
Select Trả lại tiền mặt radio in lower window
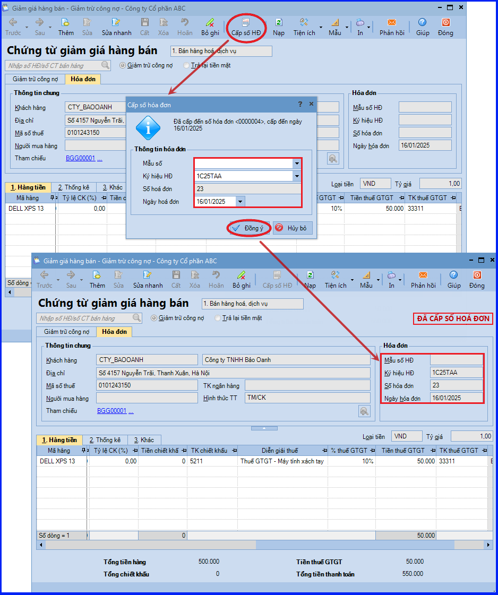[218, 318]
